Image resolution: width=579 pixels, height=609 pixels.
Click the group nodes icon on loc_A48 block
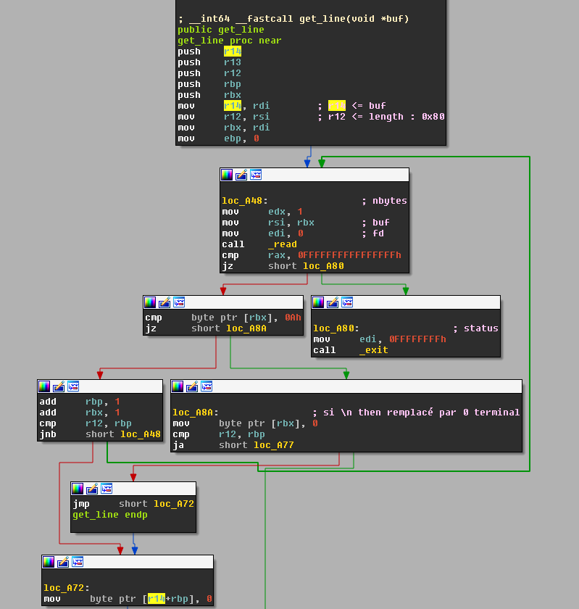[256, 175]
